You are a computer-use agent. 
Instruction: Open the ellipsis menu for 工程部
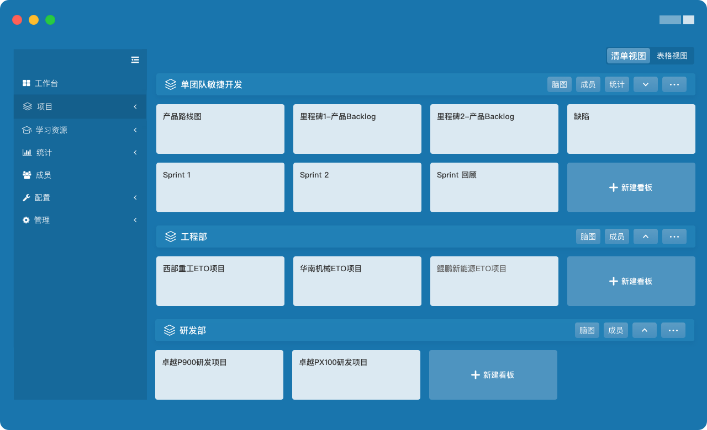click(x=674, y=237)
